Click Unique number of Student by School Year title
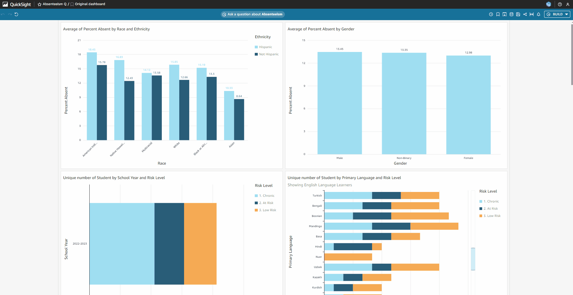 click(x=114, y=178)
